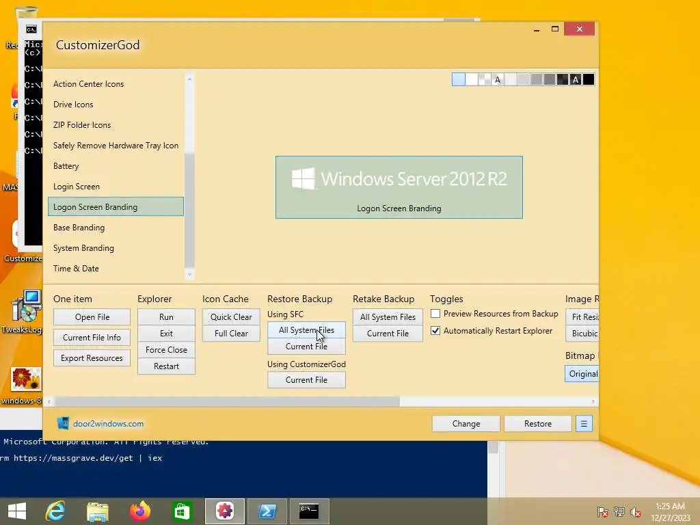Viewport: 700px width, 525px height.
Task: Open Action Center flag in system tray
Action: point(602,512)
